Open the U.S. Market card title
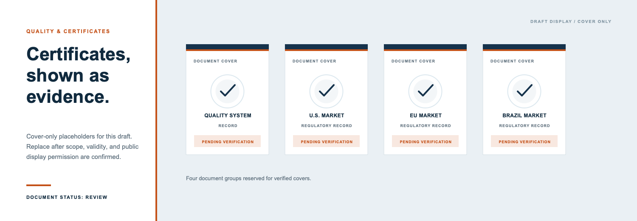The width and height of the screenshot is (637, 221). tap(327, 116)
